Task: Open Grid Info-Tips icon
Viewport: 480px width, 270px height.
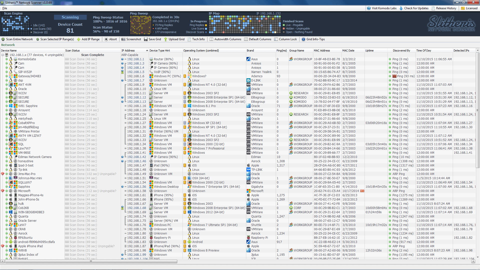Action: (x=303, y=39)
